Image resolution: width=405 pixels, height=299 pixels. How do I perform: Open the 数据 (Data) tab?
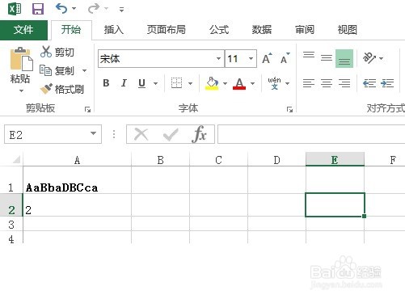point(261,30)
